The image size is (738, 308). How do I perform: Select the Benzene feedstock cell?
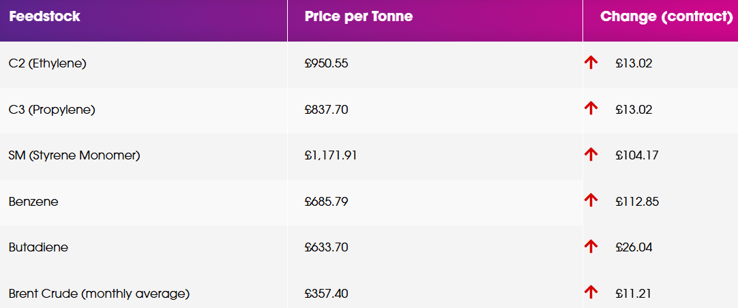tap(34, 202)
